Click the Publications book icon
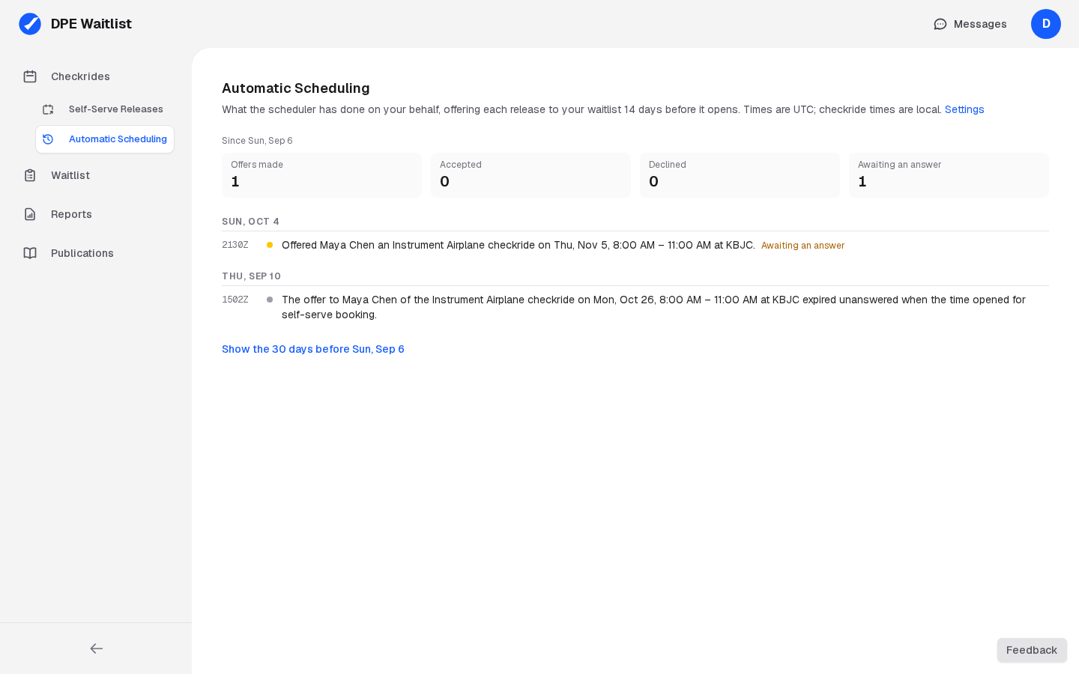Screen dimensions: 1079x674 point(30,253)
